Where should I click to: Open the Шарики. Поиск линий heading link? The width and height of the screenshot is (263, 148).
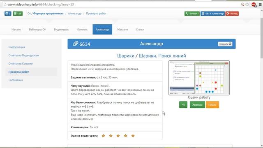(x=162, y=56)
